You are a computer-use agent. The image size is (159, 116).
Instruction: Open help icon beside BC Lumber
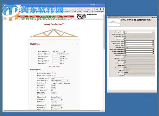click(46, 105)
